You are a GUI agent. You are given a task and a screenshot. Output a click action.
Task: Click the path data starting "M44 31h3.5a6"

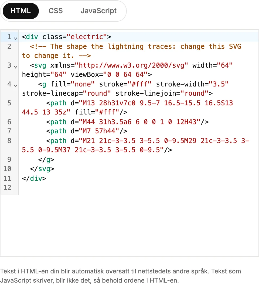click(x=139, y=122)
